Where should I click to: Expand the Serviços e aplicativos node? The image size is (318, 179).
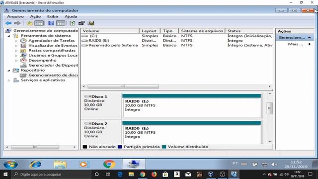tap(9, 81)
